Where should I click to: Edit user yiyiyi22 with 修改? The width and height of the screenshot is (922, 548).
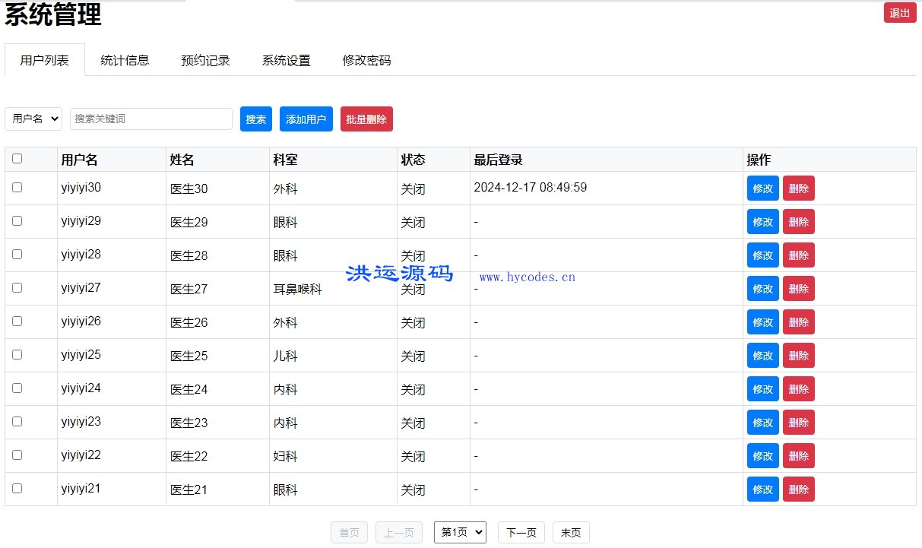pos(762,455)
